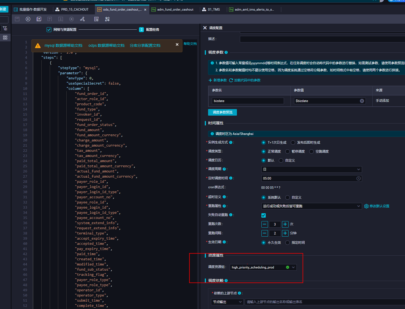Image resolution: width=405 pixels, height=309 pixels.
Task: Select 自定义 for 超时定义
Action: 287,197
